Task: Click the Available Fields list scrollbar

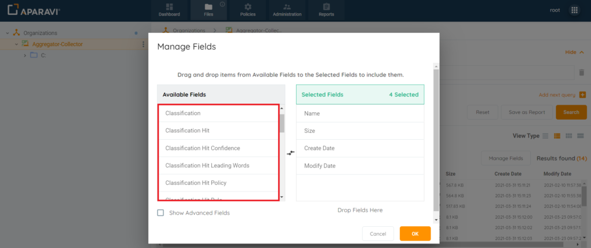Action: click(282, 123)
